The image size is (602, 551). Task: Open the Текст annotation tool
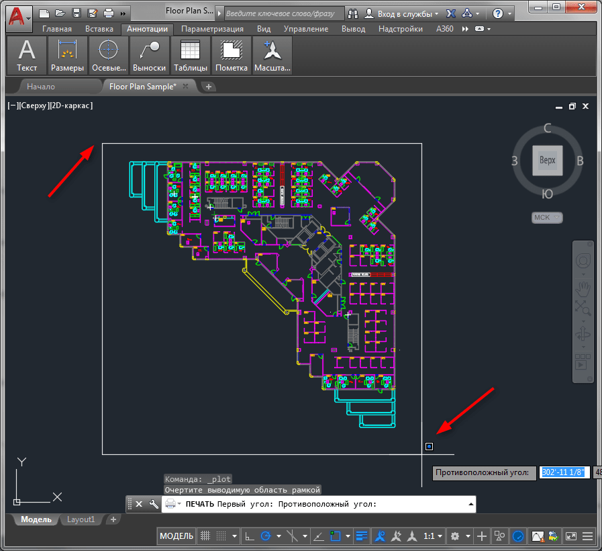click(x=27, y=55)
